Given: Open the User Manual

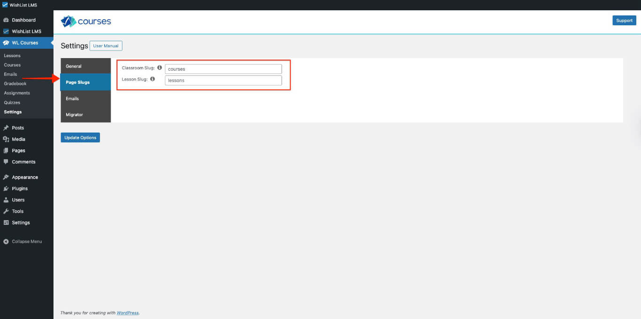Looking at the screenshot, I should [106, 45].
